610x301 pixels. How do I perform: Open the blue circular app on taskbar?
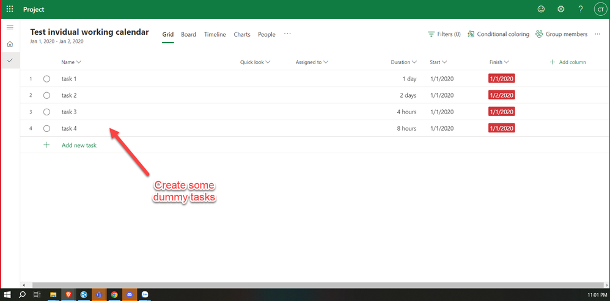click(x=83, y=295)
